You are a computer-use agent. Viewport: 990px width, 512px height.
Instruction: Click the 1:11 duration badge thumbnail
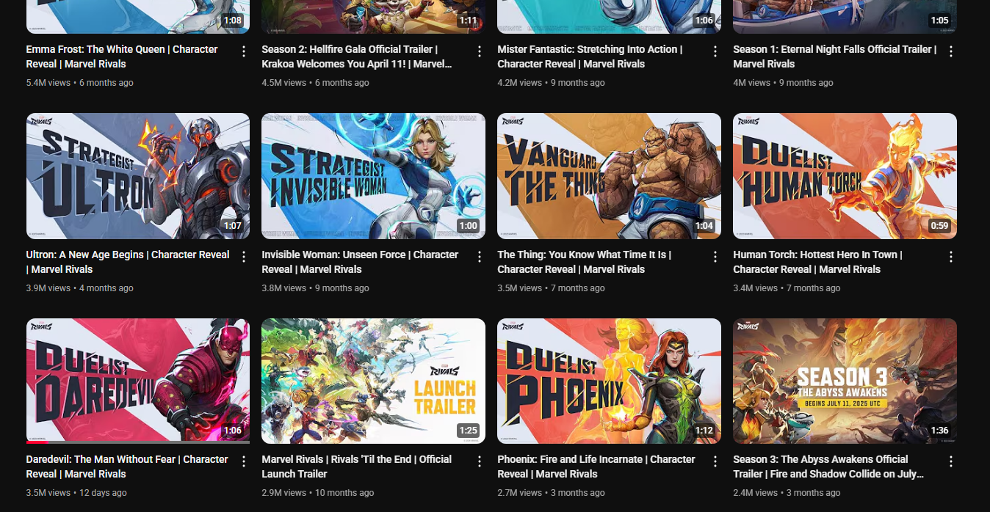pyautogui.click(x=373, y=17)
